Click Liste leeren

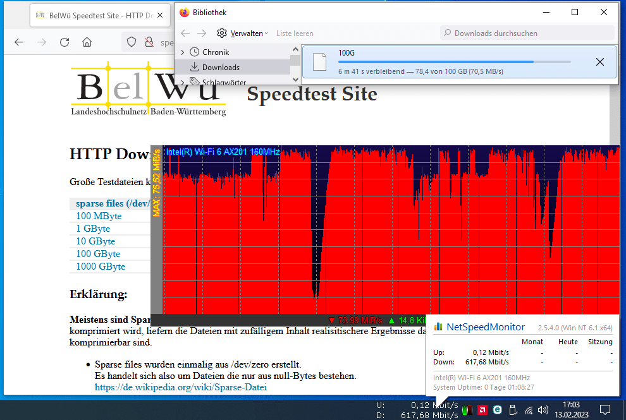coord(295,33)
